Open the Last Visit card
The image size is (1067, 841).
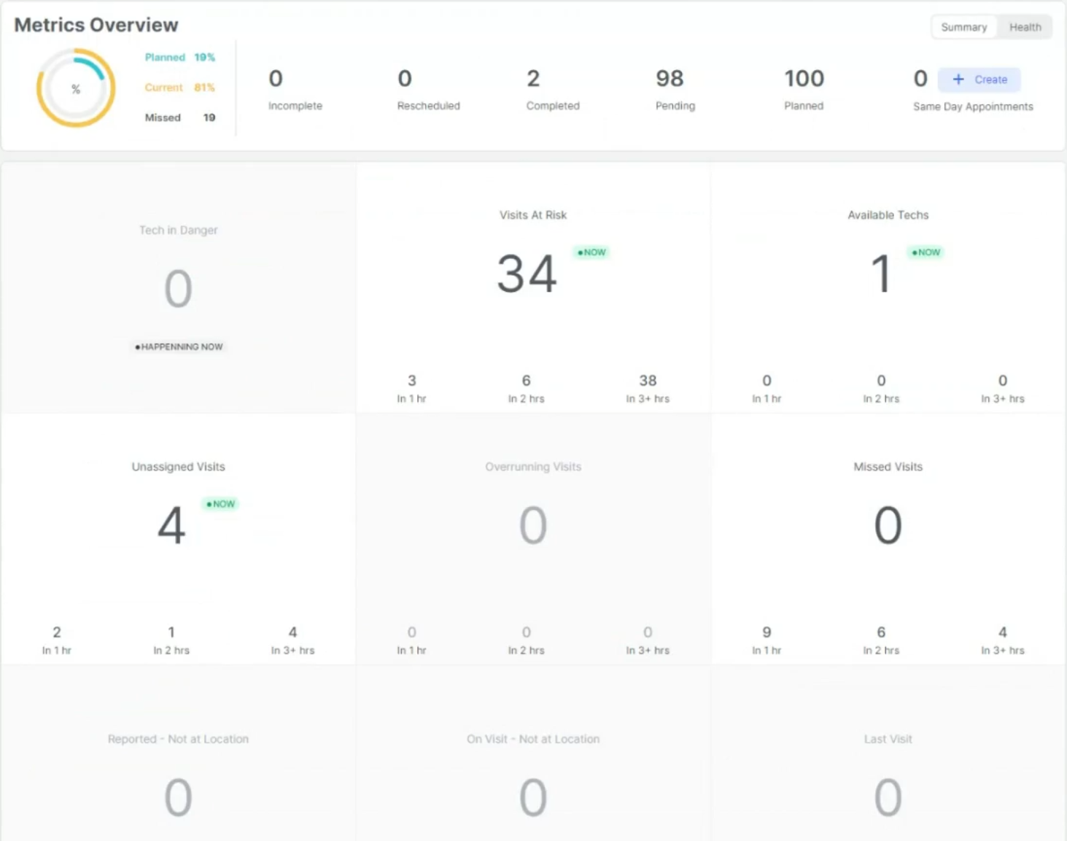pyautogui.click(x=888, y=753)
